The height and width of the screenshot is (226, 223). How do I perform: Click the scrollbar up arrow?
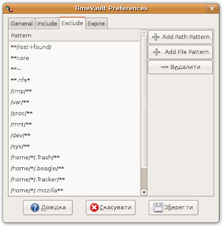pos(144,33)
